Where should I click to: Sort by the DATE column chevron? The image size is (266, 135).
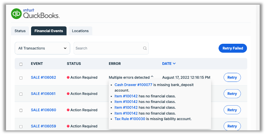(x=174, y=63)
